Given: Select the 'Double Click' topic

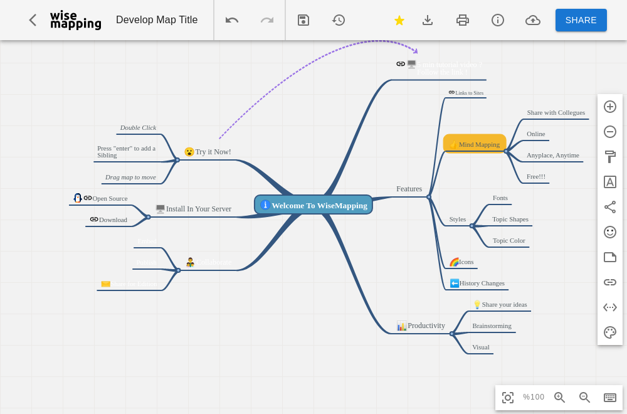Looking at the screenshot, I should (x=138, y=127).
